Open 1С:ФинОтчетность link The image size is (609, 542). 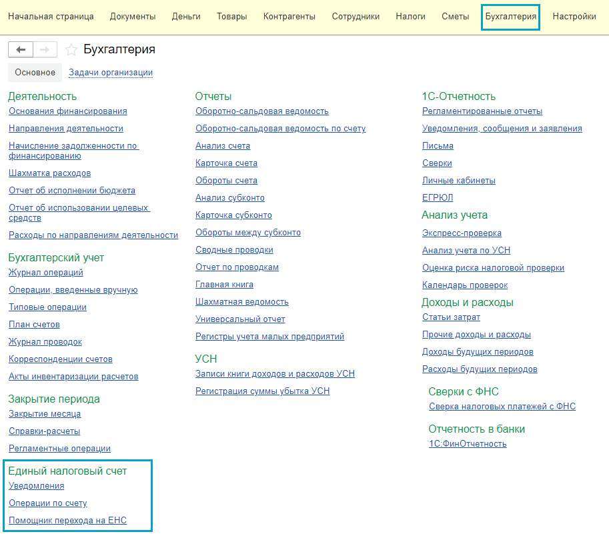(468, 444)
